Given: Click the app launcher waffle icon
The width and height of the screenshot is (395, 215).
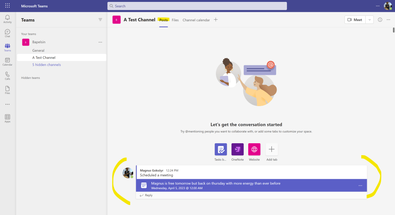Looking at the screenshot, I should 7,6.
